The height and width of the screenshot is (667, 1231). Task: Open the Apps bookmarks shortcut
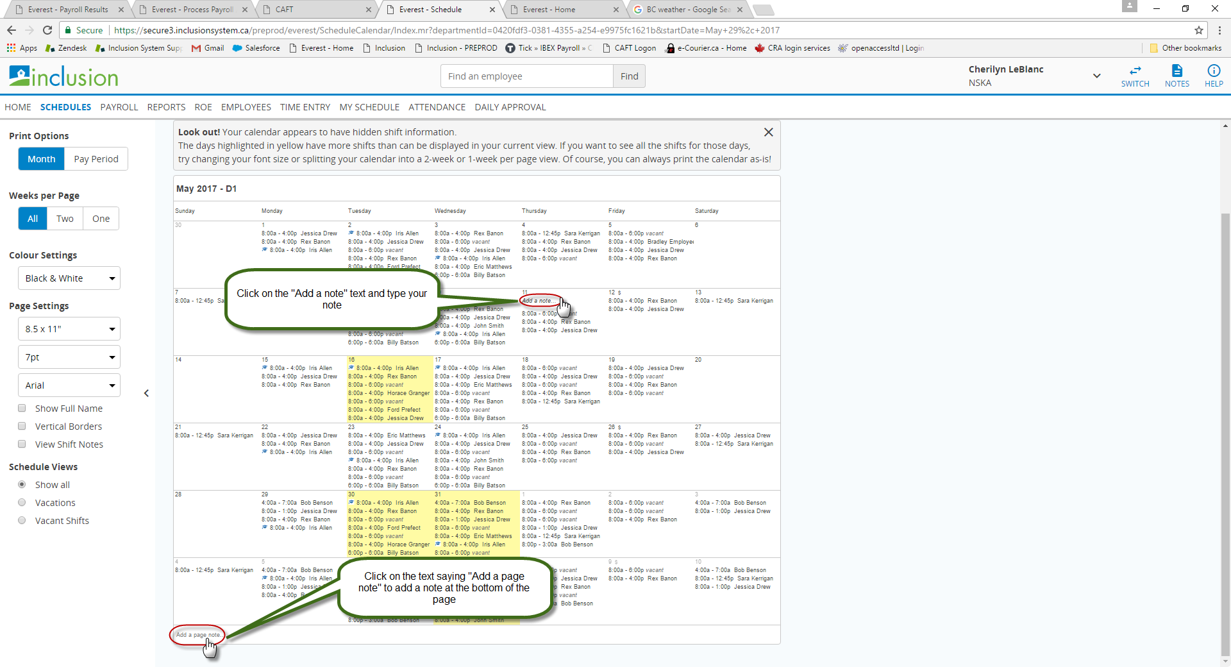[x=22, y=48]
